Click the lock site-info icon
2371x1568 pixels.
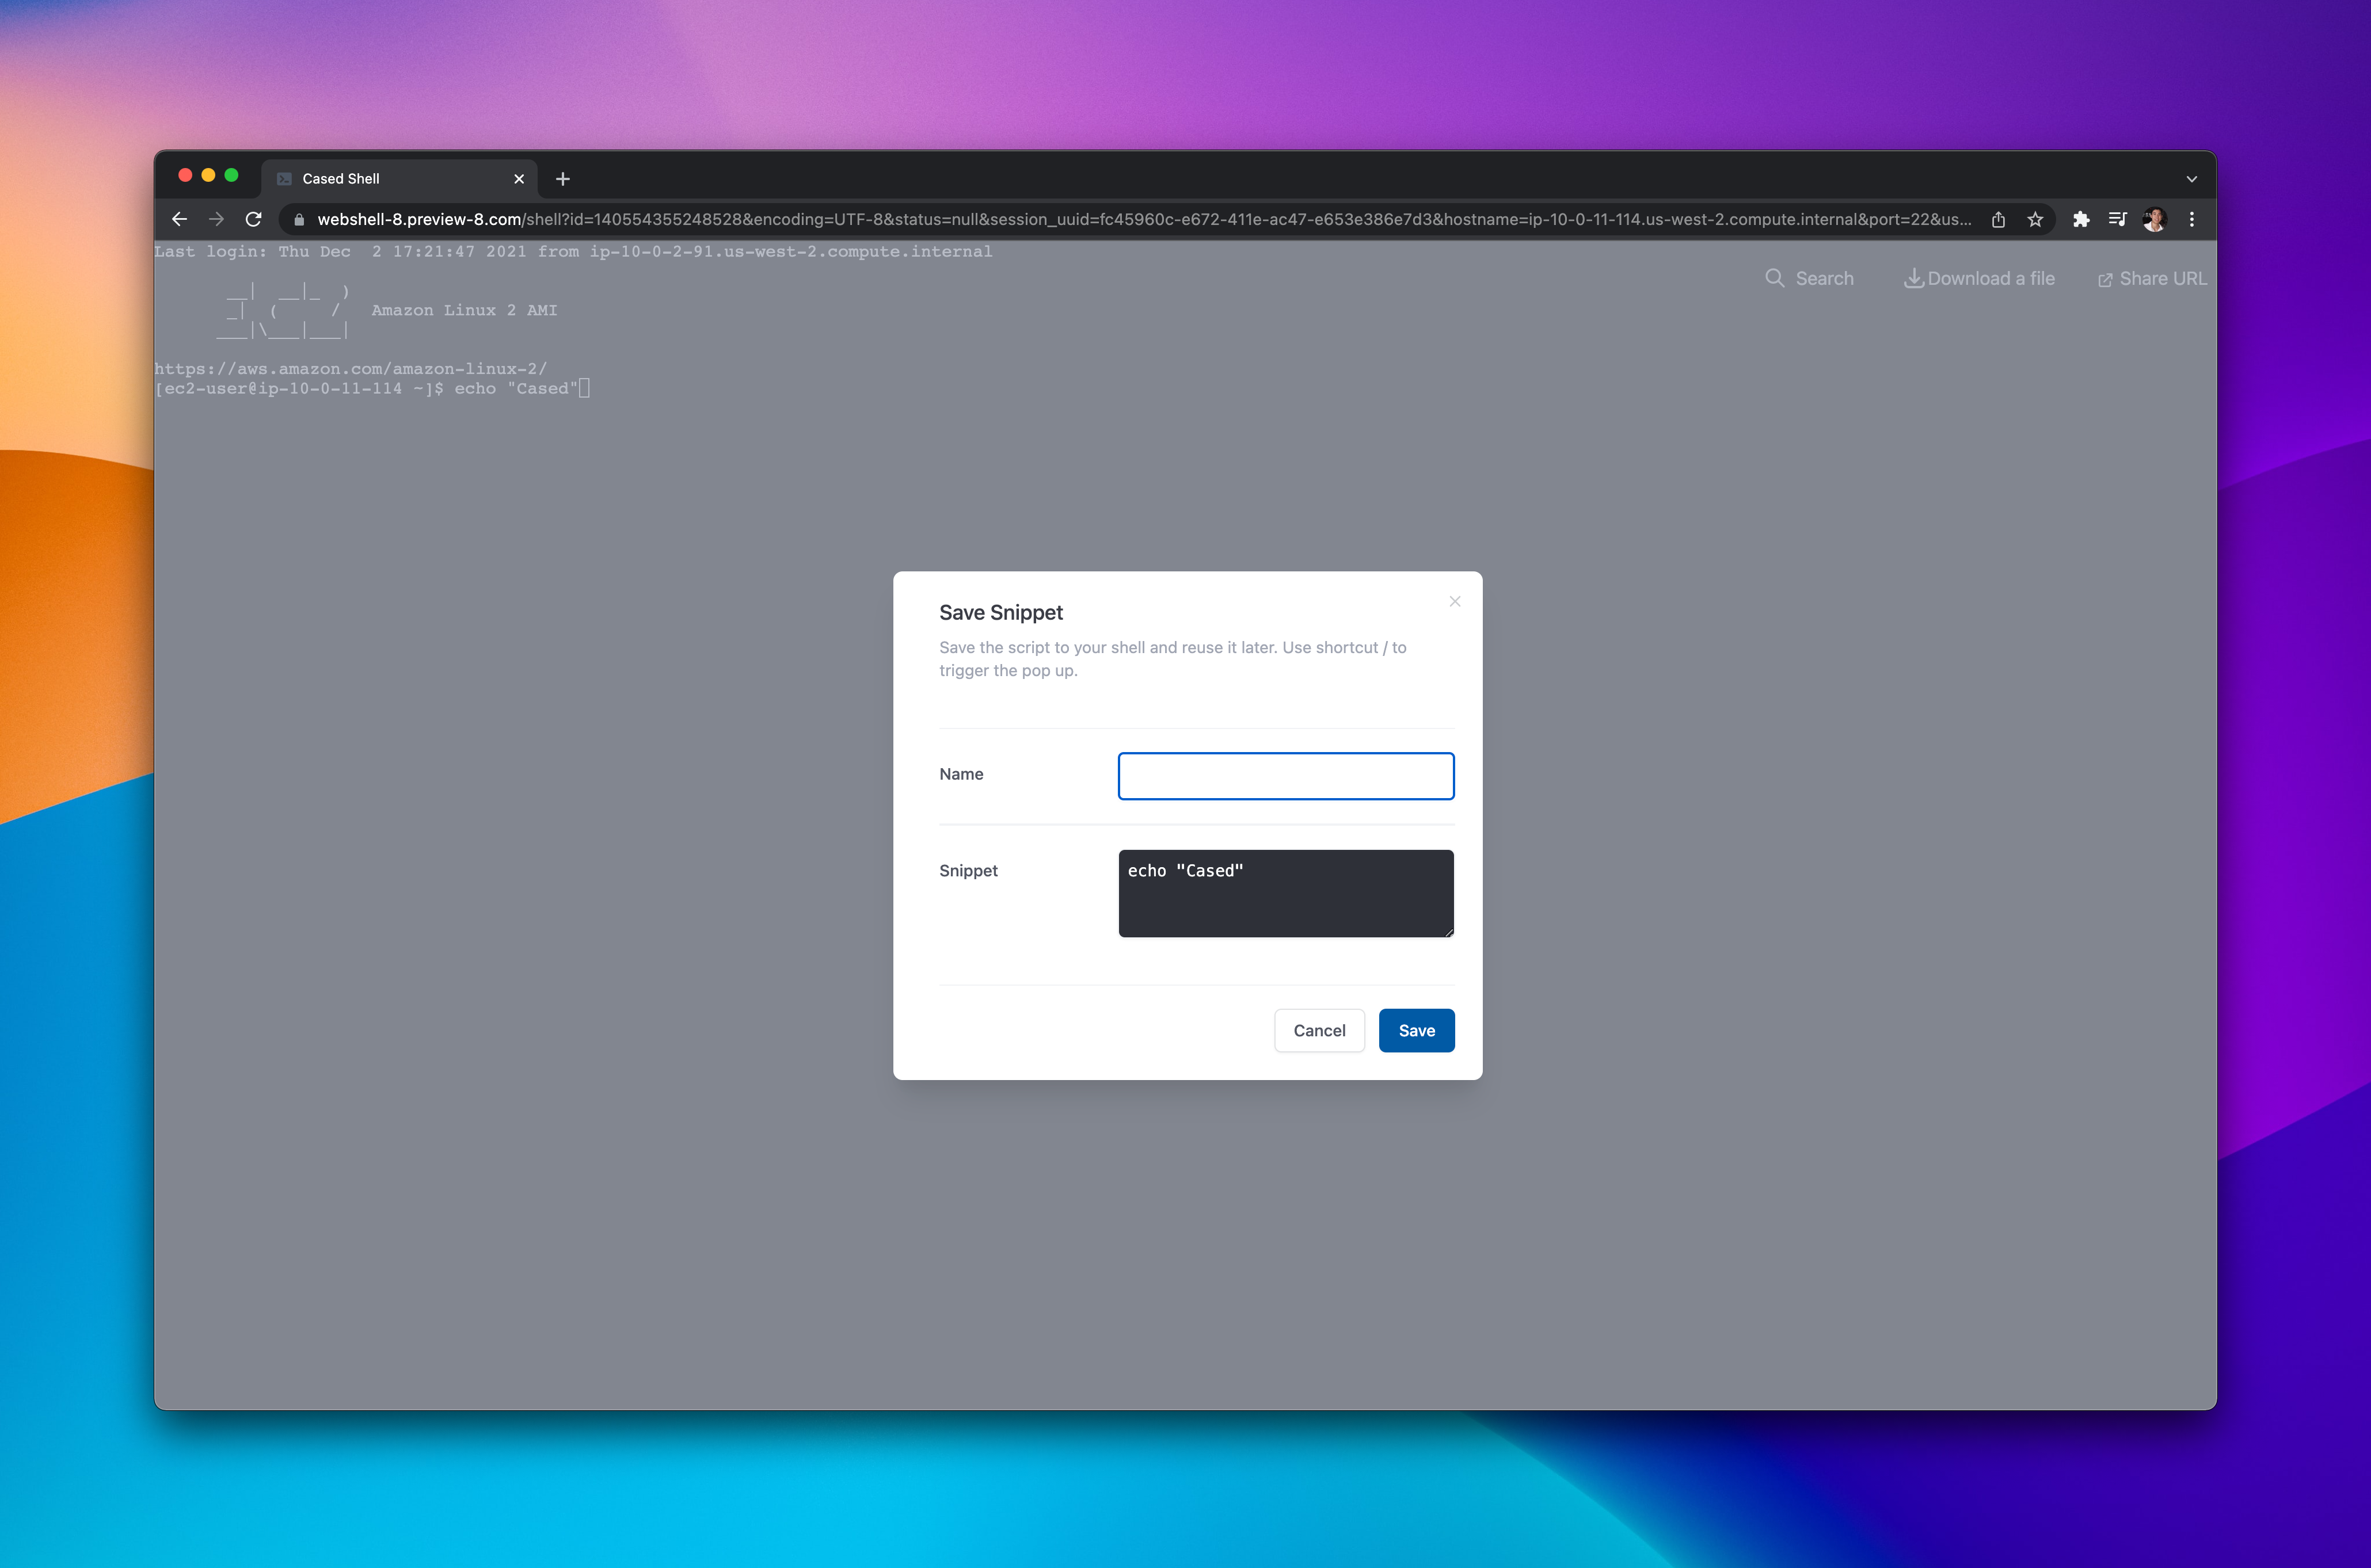click(x=298, y=220)
